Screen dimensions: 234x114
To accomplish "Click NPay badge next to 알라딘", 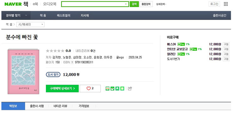I will 181,54.
